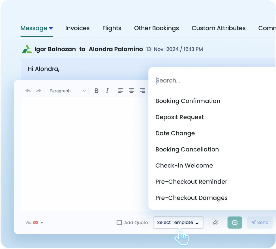
Task: Attach a file with paperclip icon
Action: point(215,223)
